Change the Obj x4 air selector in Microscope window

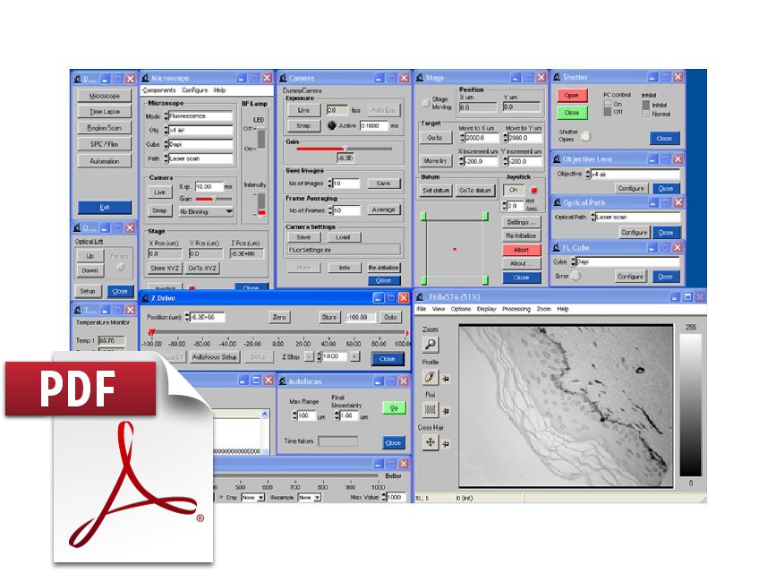(166, 130)
